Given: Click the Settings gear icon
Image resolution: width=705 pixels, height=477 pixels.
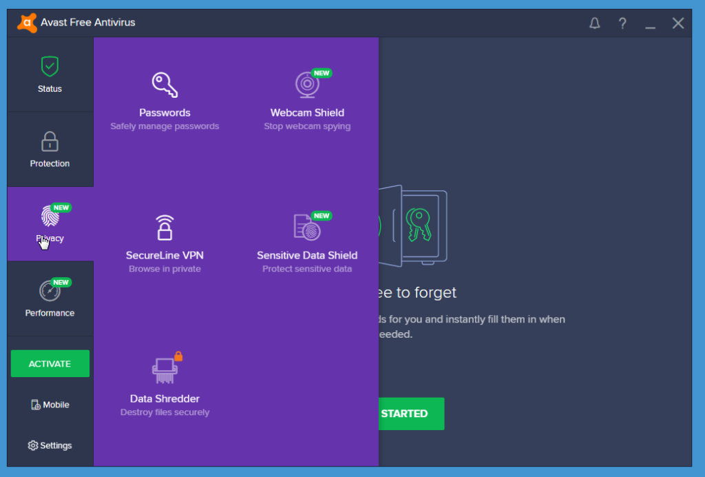Looking at the screenshot, I should (x=33, y=445).
